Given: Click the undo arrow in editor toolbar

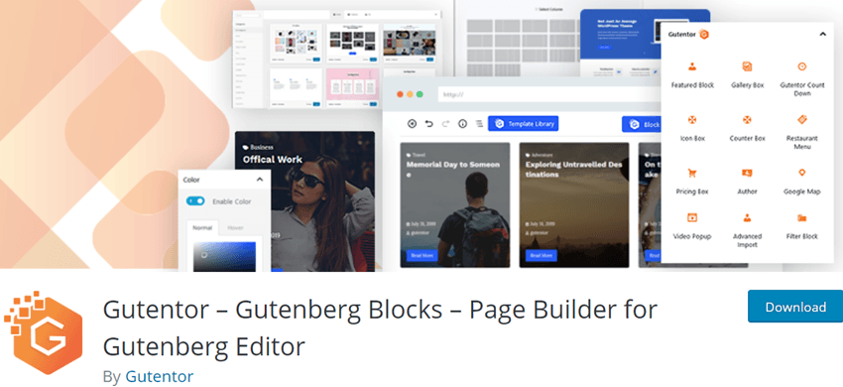Looking at the screenshot, I should [428, 124].
